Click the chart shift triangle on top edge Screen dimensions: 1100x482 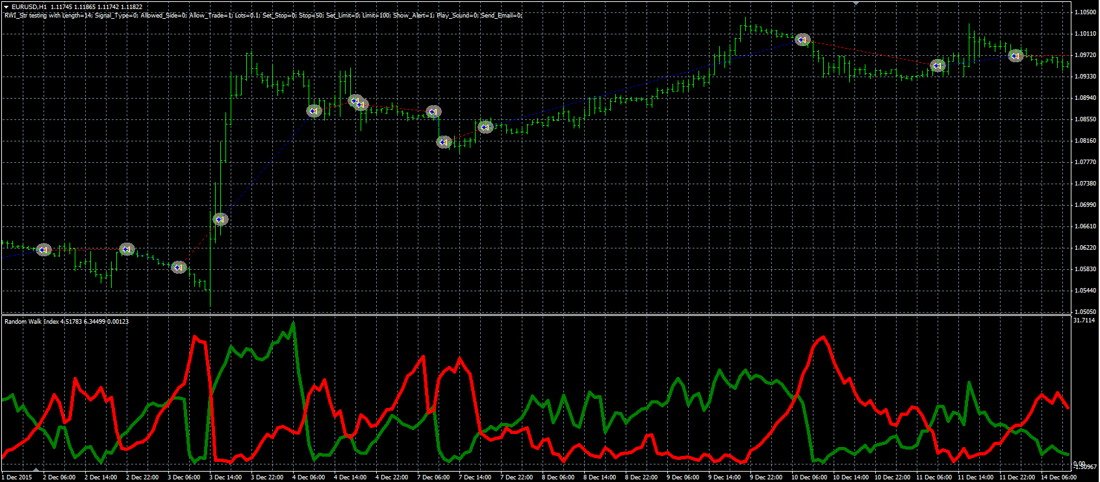(x=856, y=4)
